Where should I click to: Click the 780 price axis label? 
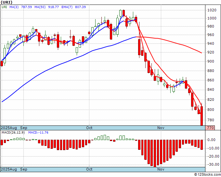[211, 120]
